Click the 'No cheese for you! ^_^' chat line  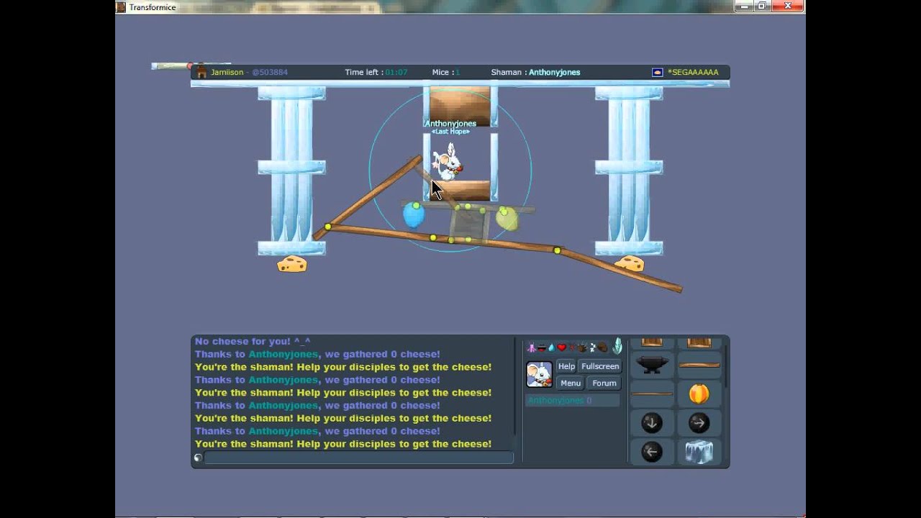(x=253, y=341)
